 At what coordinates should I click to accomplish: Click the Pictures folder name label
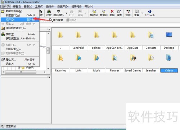pyautogui.click(x=114, y=70)
